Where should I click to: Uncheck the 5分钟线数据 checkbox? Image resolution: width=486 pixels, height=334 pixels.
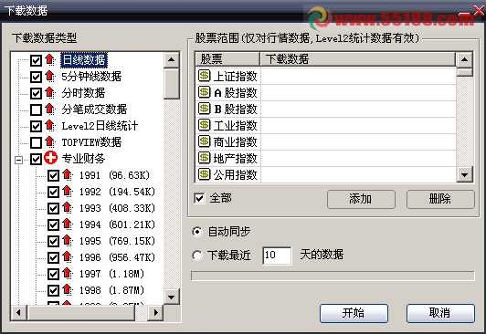(36, 77)
